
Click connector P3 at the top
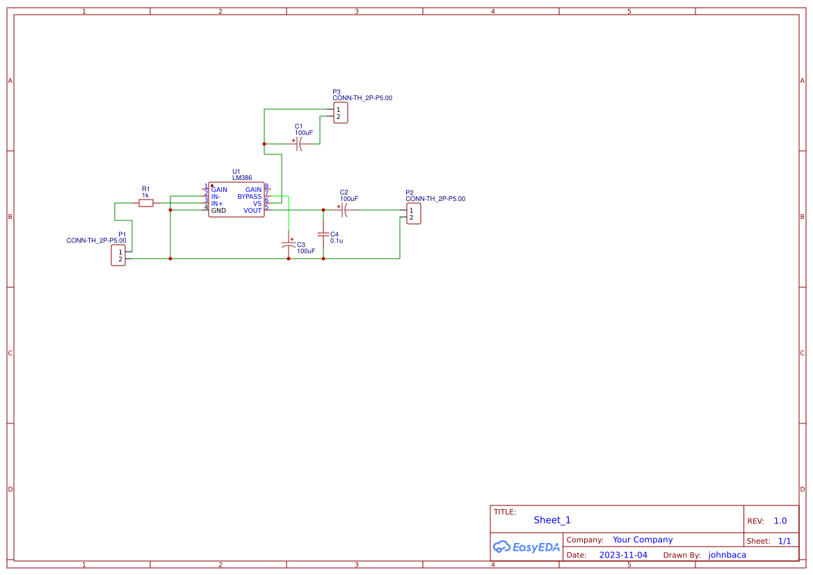(339, 113)
